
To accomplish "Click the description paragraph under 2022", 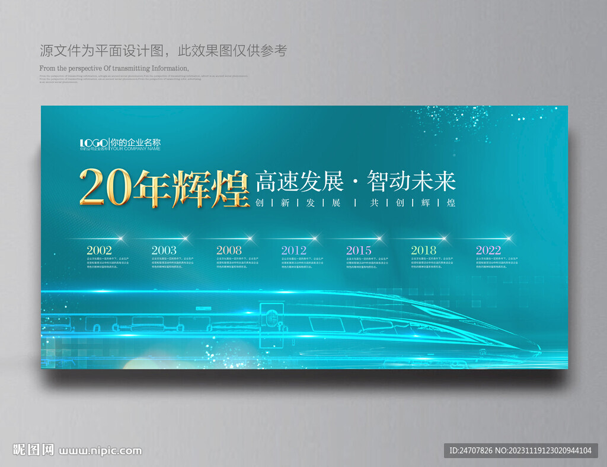I will pyautogui.click(x=497, y=262).
